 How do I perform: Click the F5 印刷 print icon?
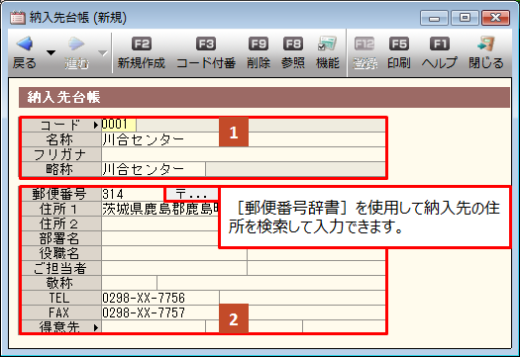[399, 44]
